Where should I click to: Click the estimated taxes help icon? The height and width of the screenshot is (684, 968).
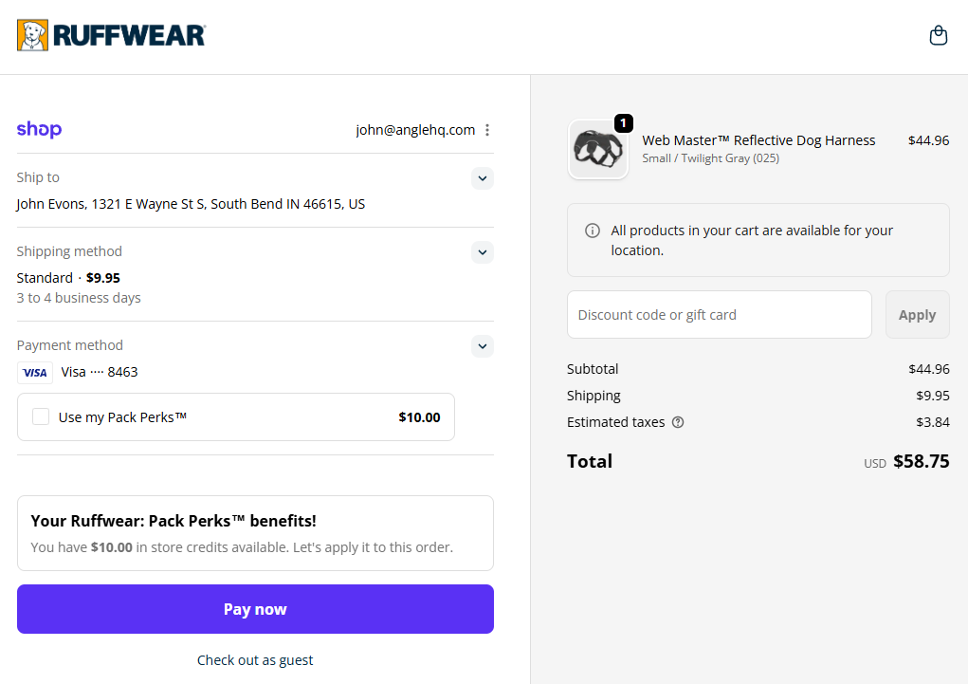click(678, 422)
